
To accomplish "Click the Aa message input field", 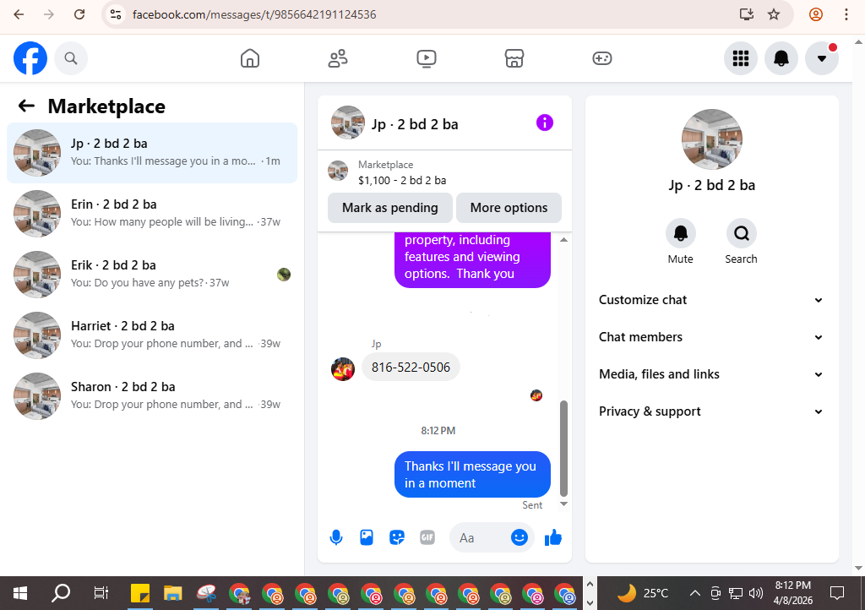I will point(480,537).
